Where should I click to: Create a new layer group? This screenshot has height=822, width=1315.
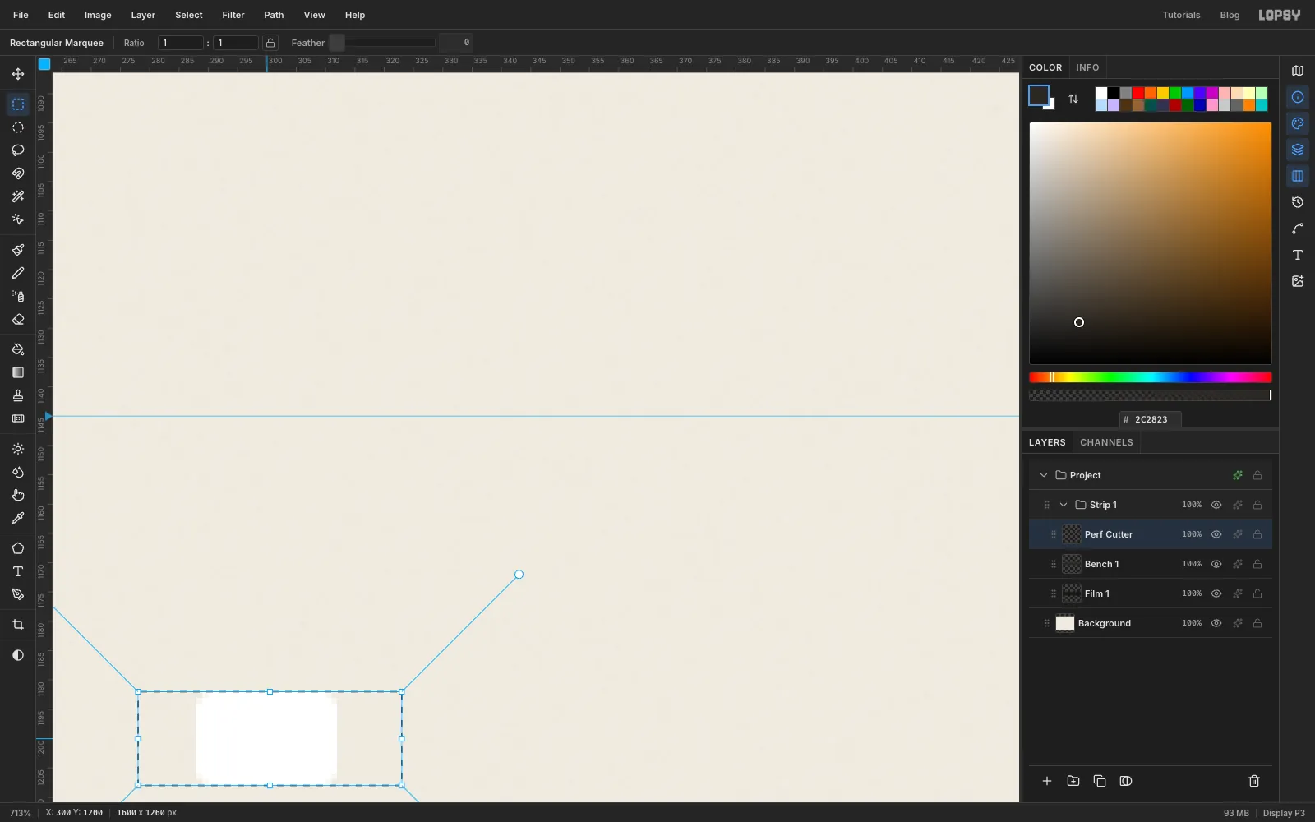point(1073,781)
